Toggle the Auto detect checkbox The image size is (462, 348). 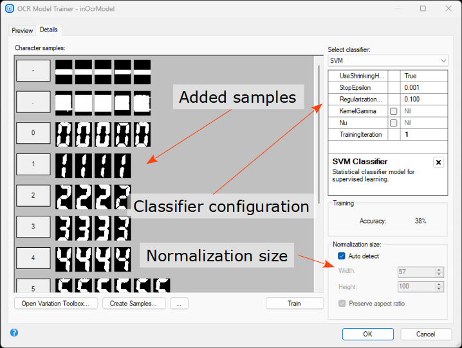(342, 256)
